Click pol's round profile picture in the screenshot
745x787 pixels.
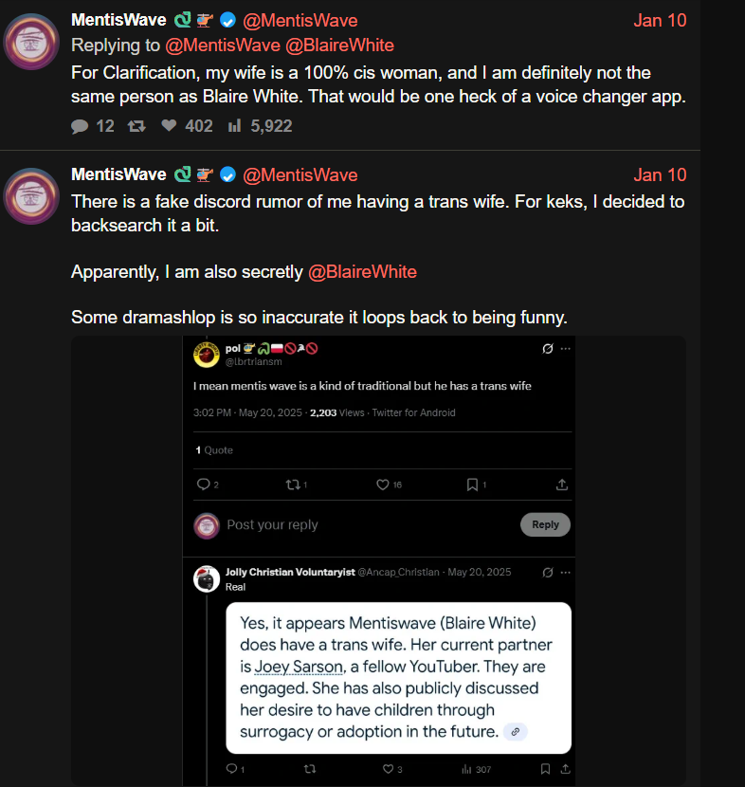[x=207, y=354]
